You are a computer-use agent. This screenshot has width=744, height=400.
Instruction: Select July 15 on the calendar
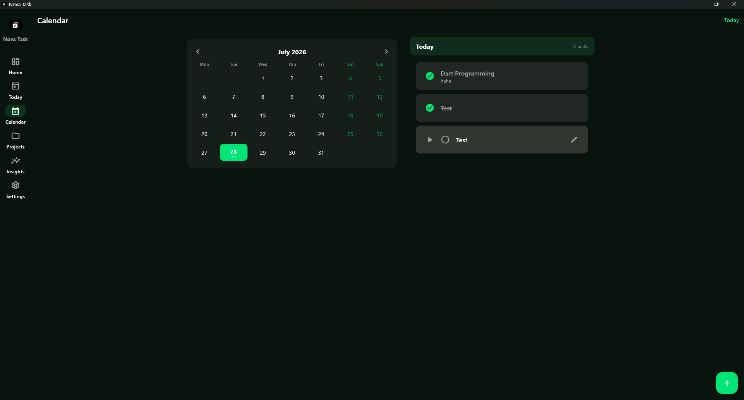click(x=263, y=116)
